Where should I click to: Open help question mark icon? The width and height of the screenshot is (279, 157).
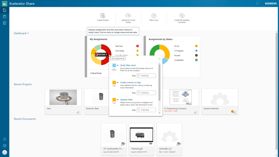5,139
